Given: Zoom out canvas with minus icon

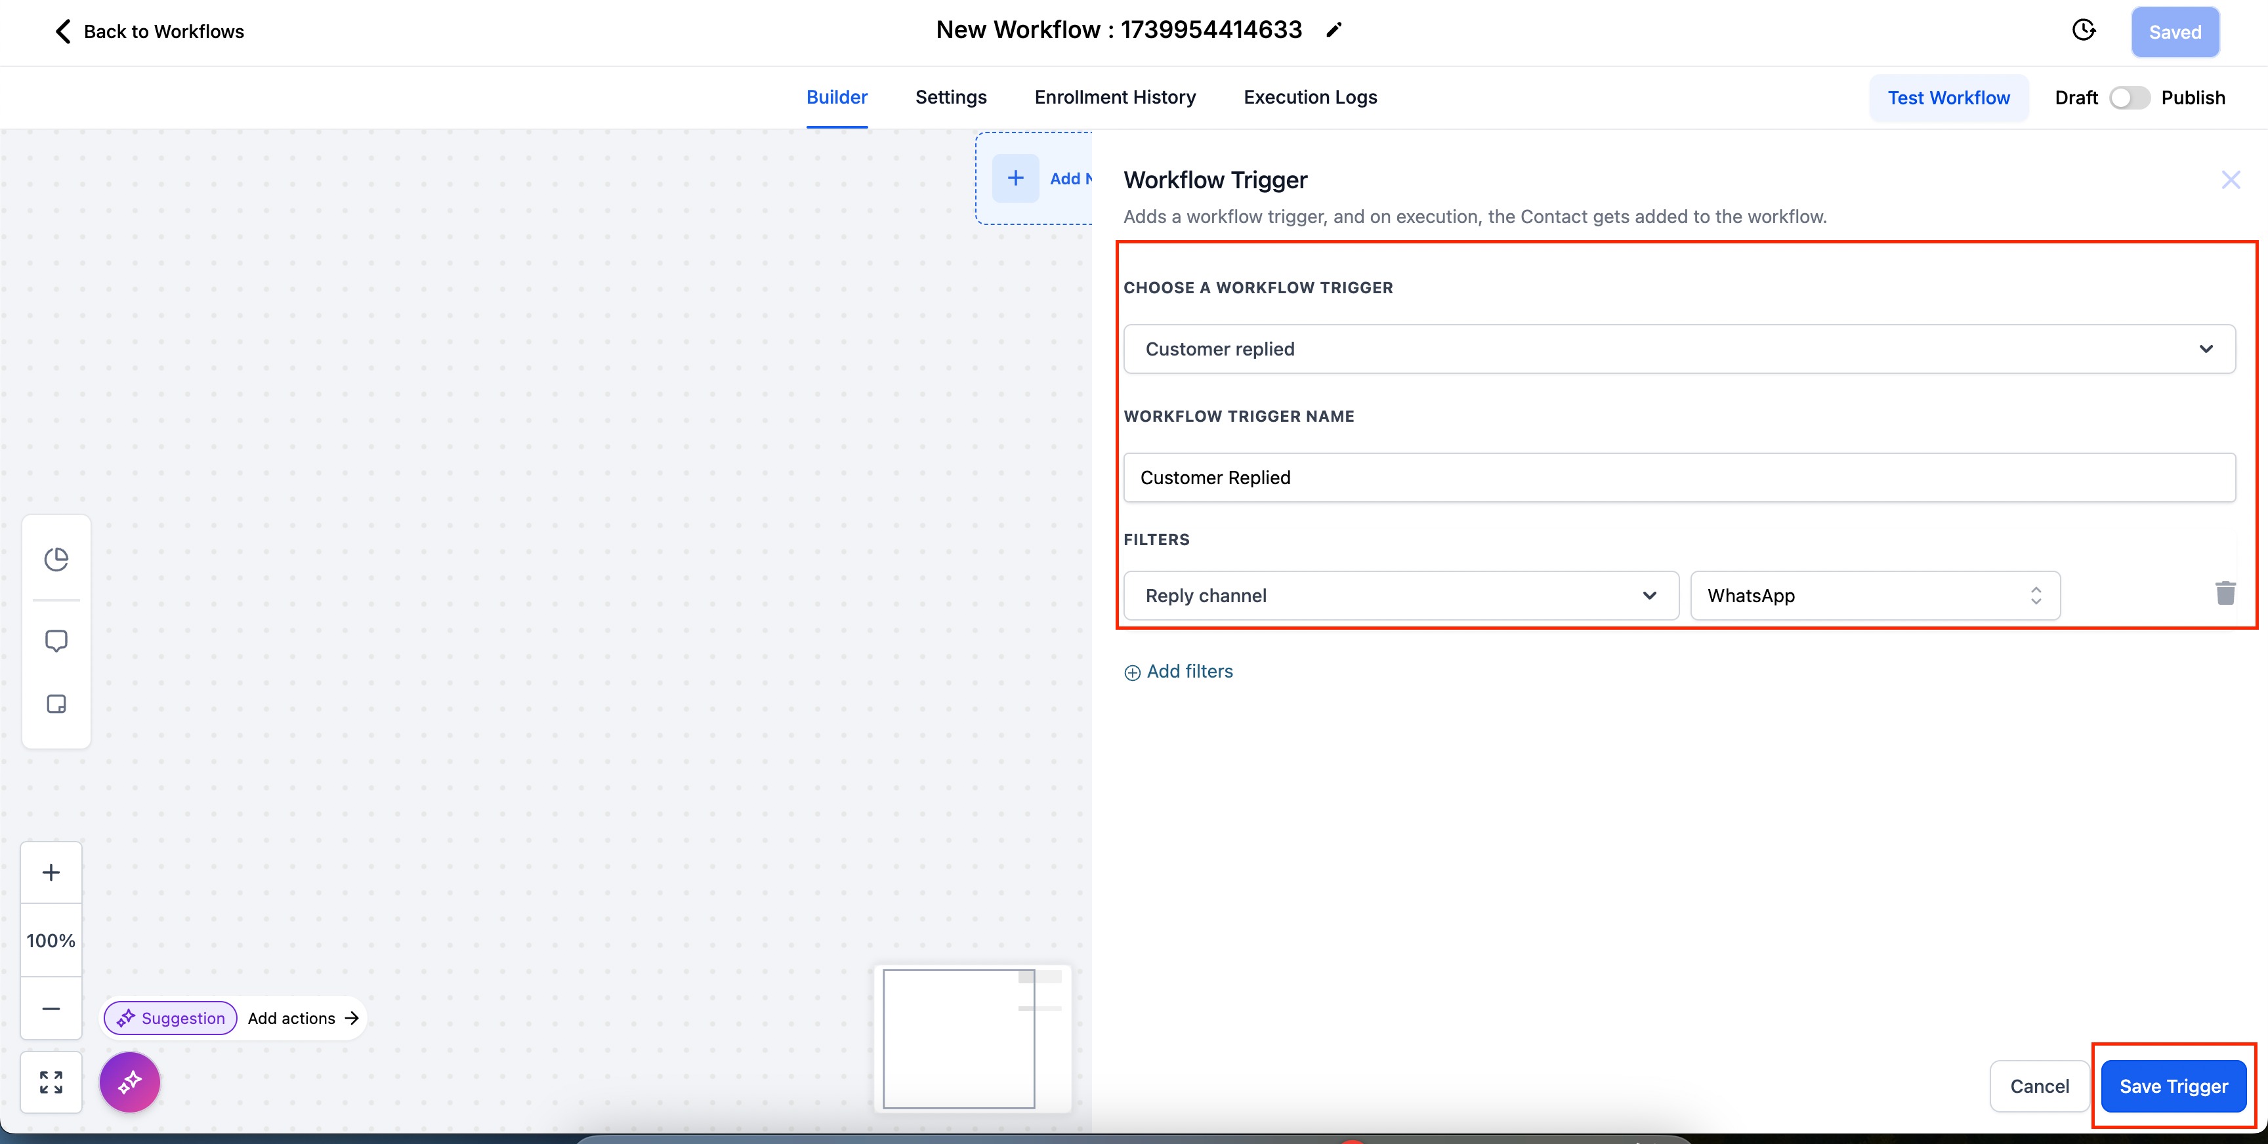Looking at the screenshot, I should [x=51, y=1008].
